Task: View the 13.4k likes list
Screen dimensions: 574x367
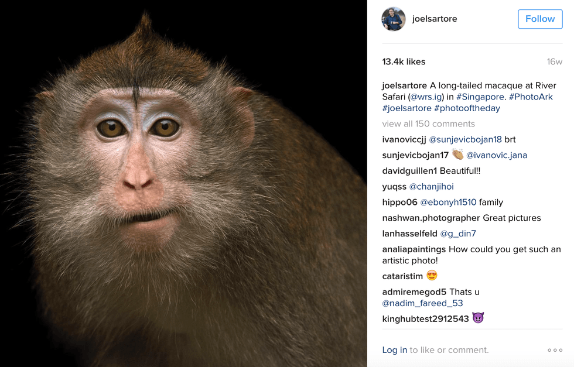Action: click(404, 62)
